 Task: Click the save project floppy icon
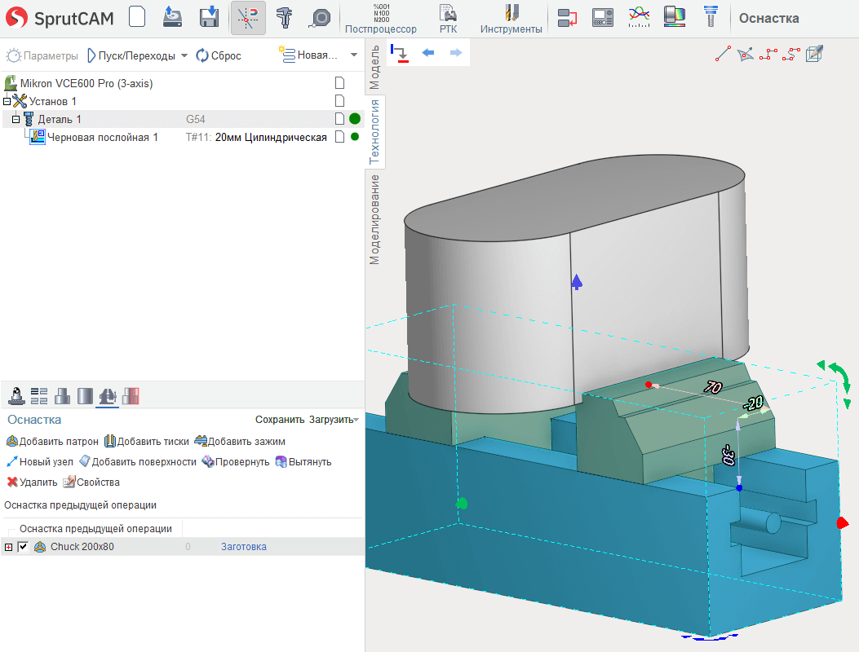pos(210,17)
